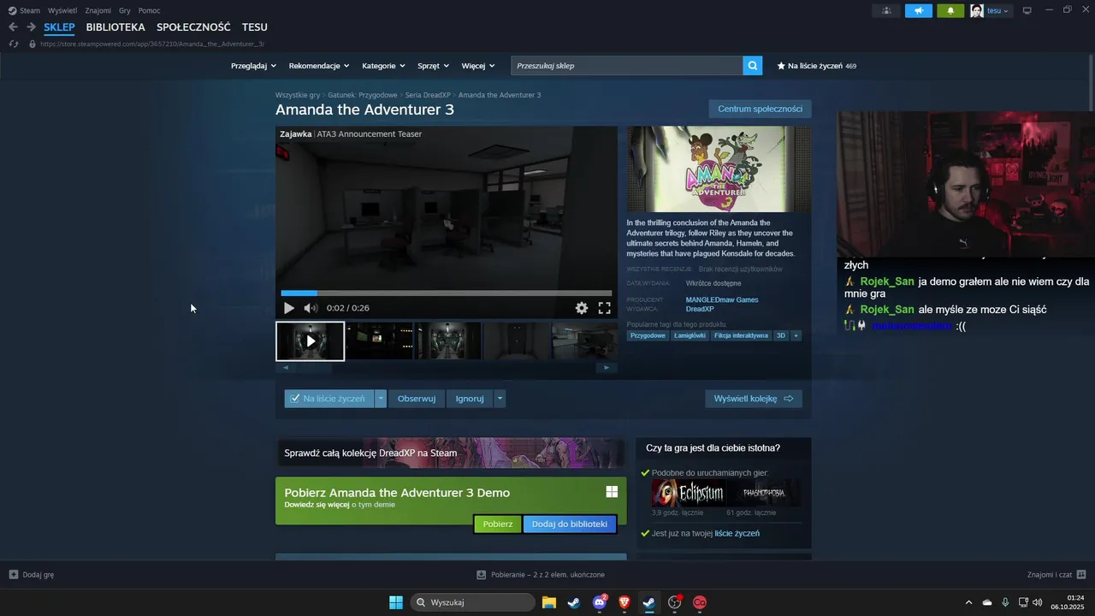The width and height of the screenshot is (1095, 616).
Task: Open the Gry menu
Action: click(x=125, y=10)
